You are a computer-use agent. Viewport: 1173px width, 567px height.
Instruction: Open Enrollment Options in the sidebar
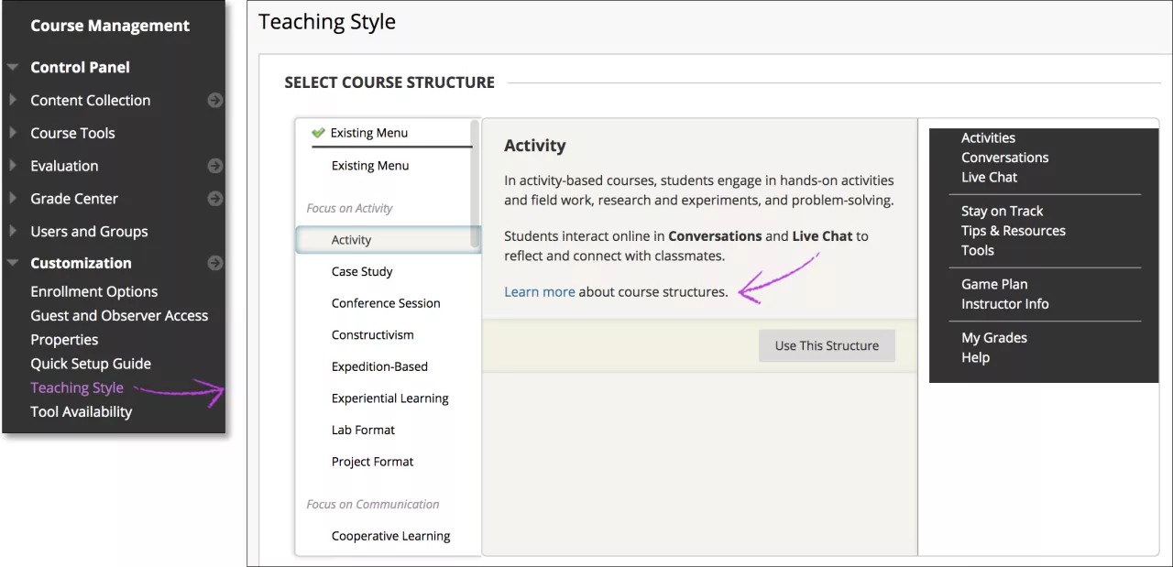pyautogui.click(x=93, y=291)
